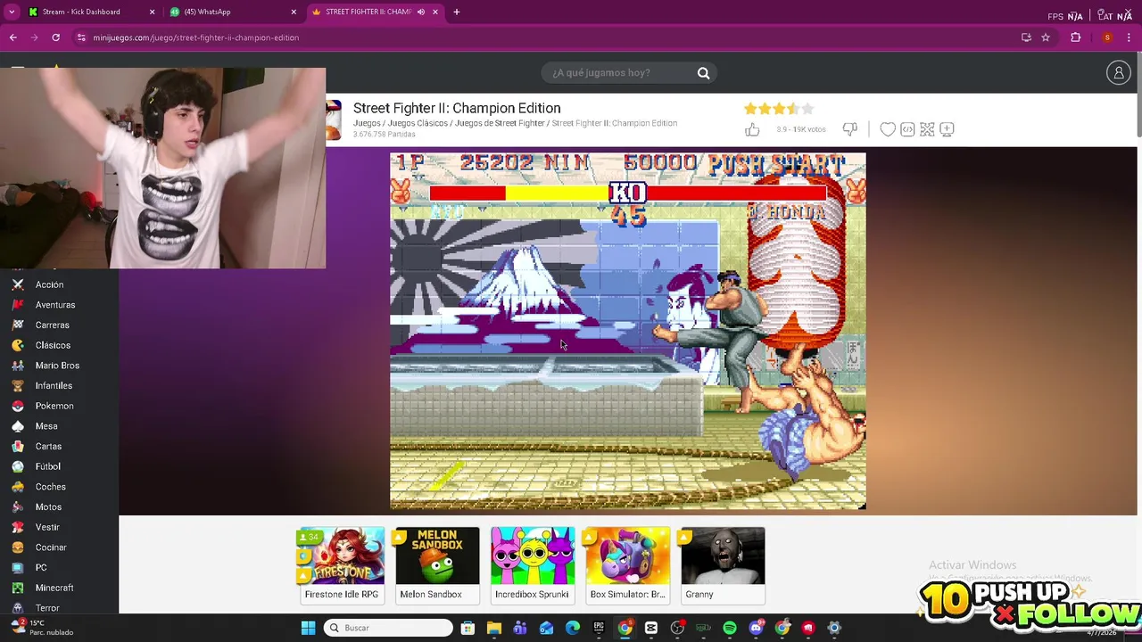Open the Minecraft category
The image size is (1142, 642).
[x=54, y=588]
